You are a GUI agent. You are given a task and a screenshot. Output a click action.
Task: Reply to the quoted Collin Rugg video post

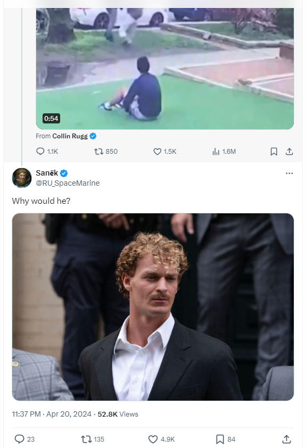47,152
